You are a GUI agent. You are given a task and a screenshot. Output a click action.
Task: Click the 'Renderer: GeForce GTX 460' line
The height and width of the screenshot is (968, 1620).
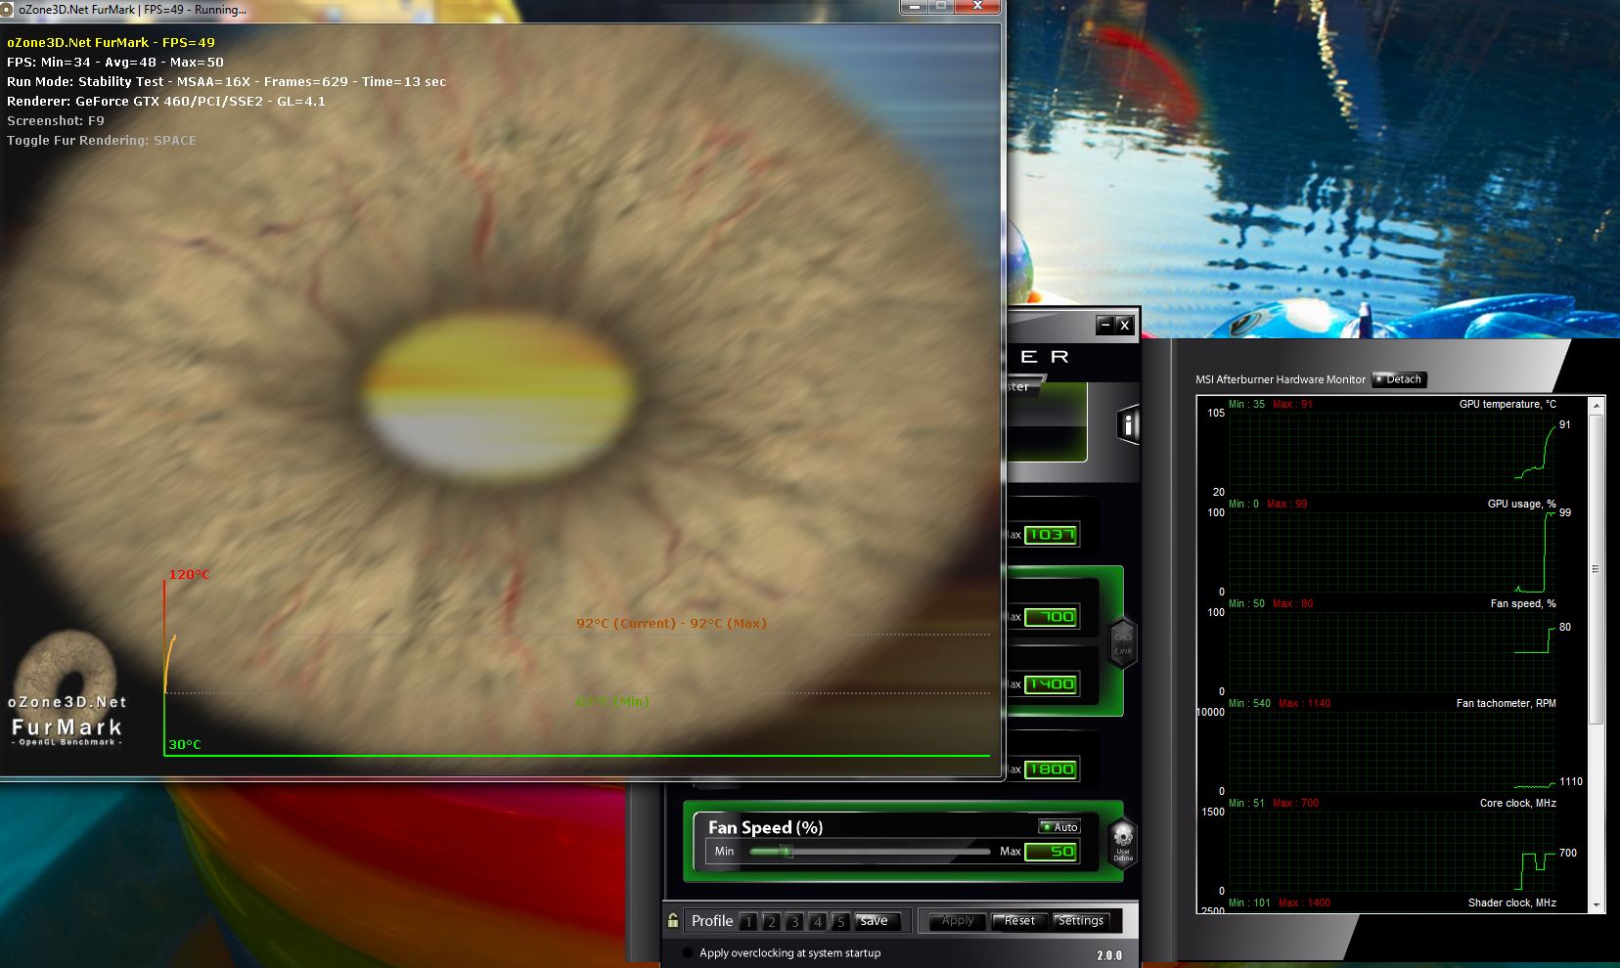tap(166, 101)
